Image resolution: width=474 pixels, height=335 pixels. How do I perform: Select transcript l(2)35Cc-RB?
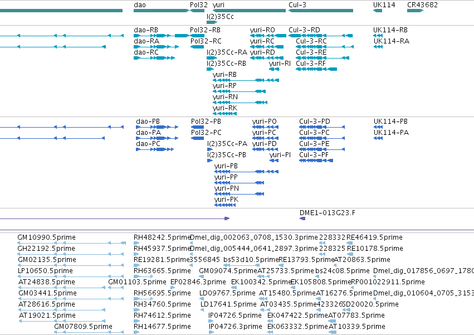tap(210, 69)
